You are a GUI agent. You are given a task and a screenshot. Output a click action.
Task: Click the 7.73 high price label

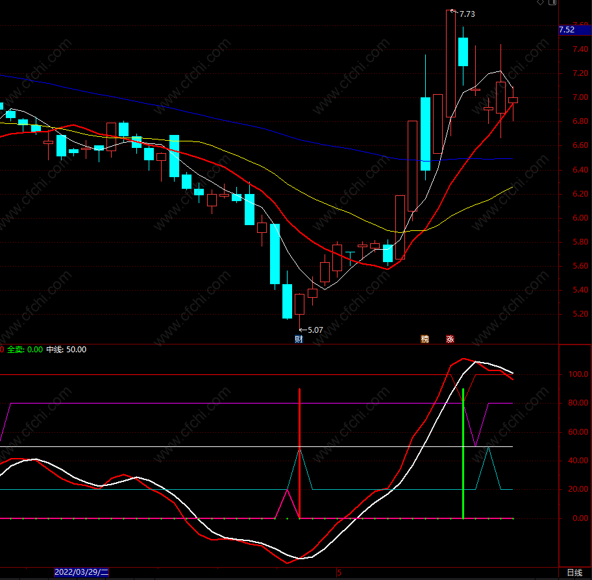[467, 14]
